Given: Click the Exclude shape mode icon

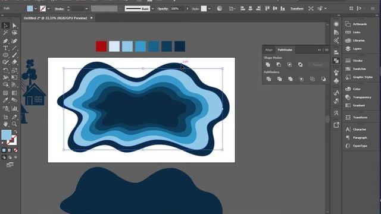Looking at the screenshot, I should (x=300, y=65).
